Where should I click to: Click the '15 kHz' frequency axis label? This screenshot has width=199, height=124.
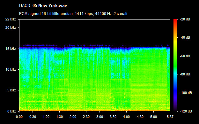[11, 49]
